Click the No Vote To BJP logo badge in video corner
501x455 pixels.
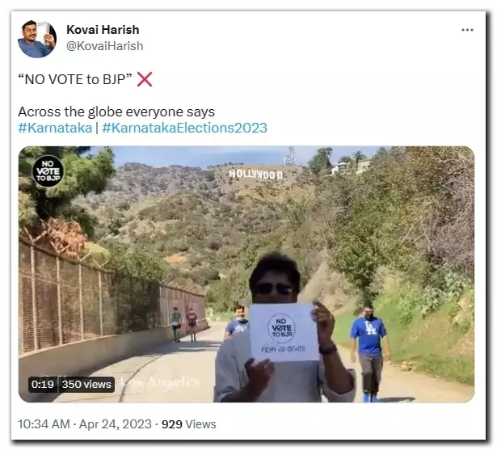48,171
